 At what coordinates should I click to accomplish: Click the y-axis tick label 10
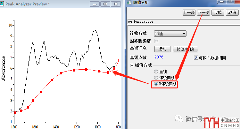pos(10,25)
